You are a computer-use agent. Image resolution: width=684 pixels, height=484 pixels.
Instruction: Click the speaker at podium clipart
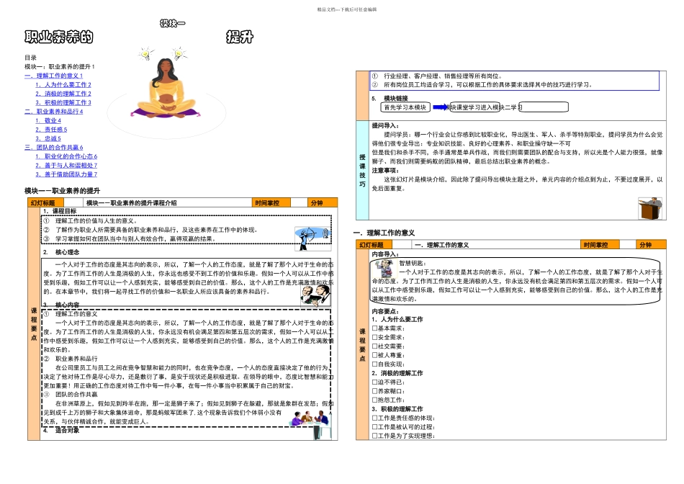pos(650,208)
